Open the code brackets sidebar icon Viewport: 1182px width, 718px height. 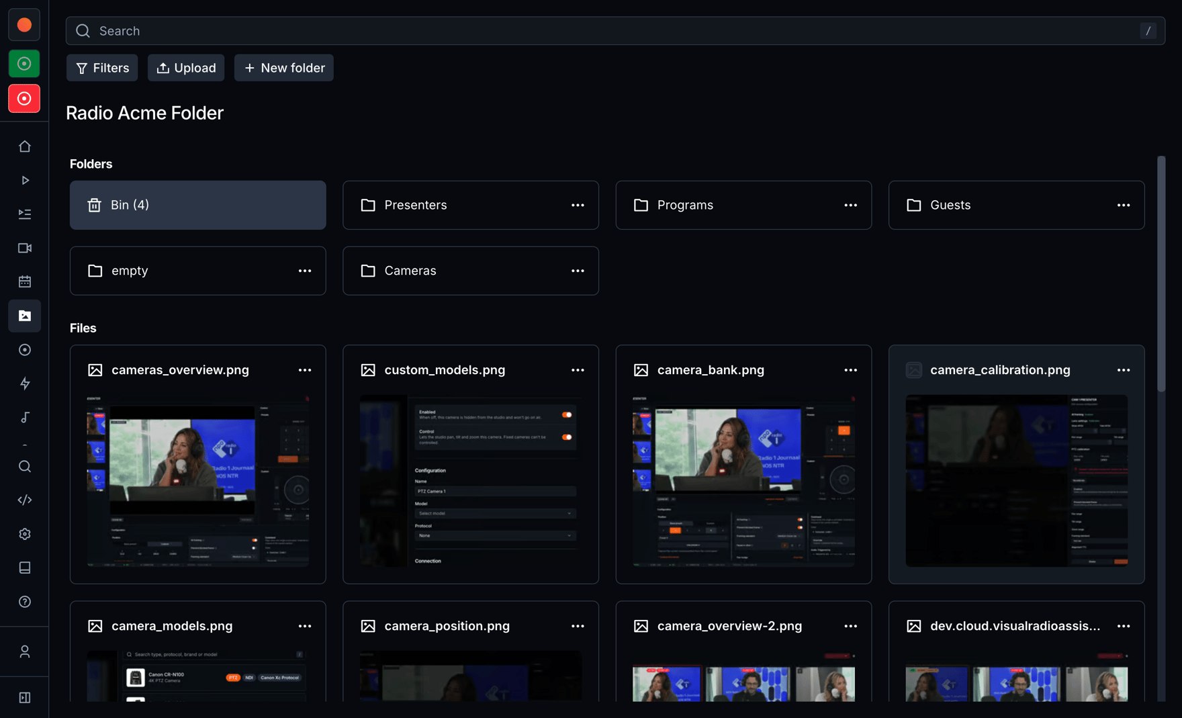pos(25,500)
